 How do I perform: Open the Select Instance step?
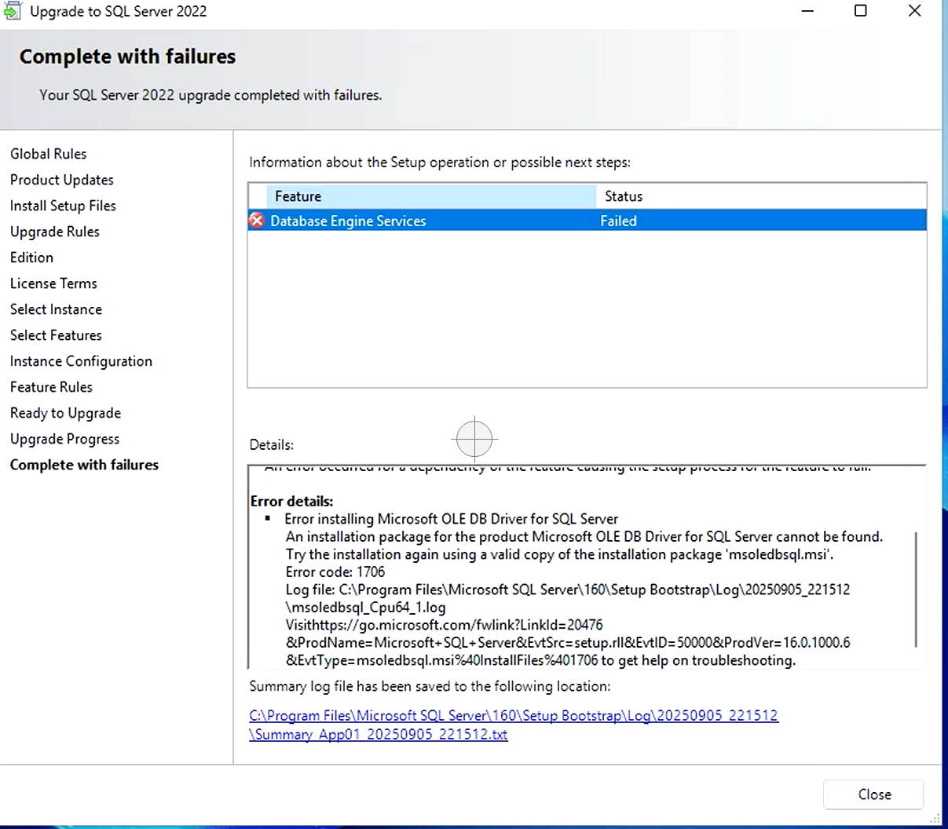tap(56, 309)
